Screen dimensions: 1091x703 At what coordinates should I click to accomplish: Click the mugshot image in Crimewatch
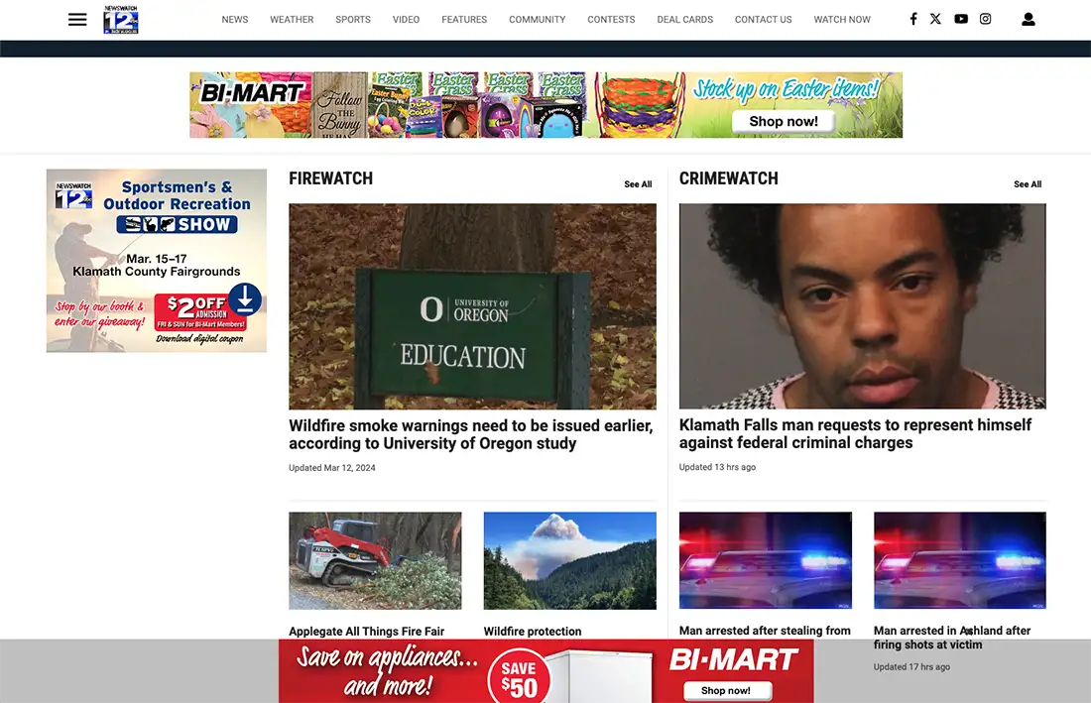click(862, 306)
